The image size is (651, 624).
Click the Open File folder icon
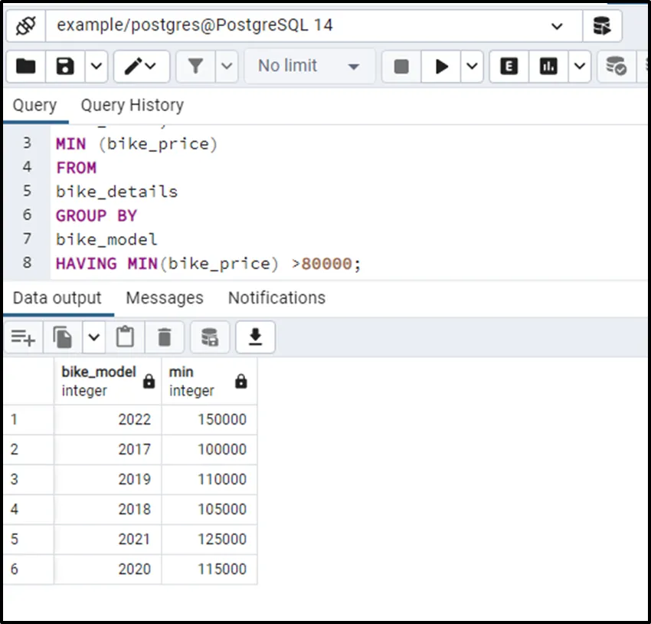pos(26,67)
